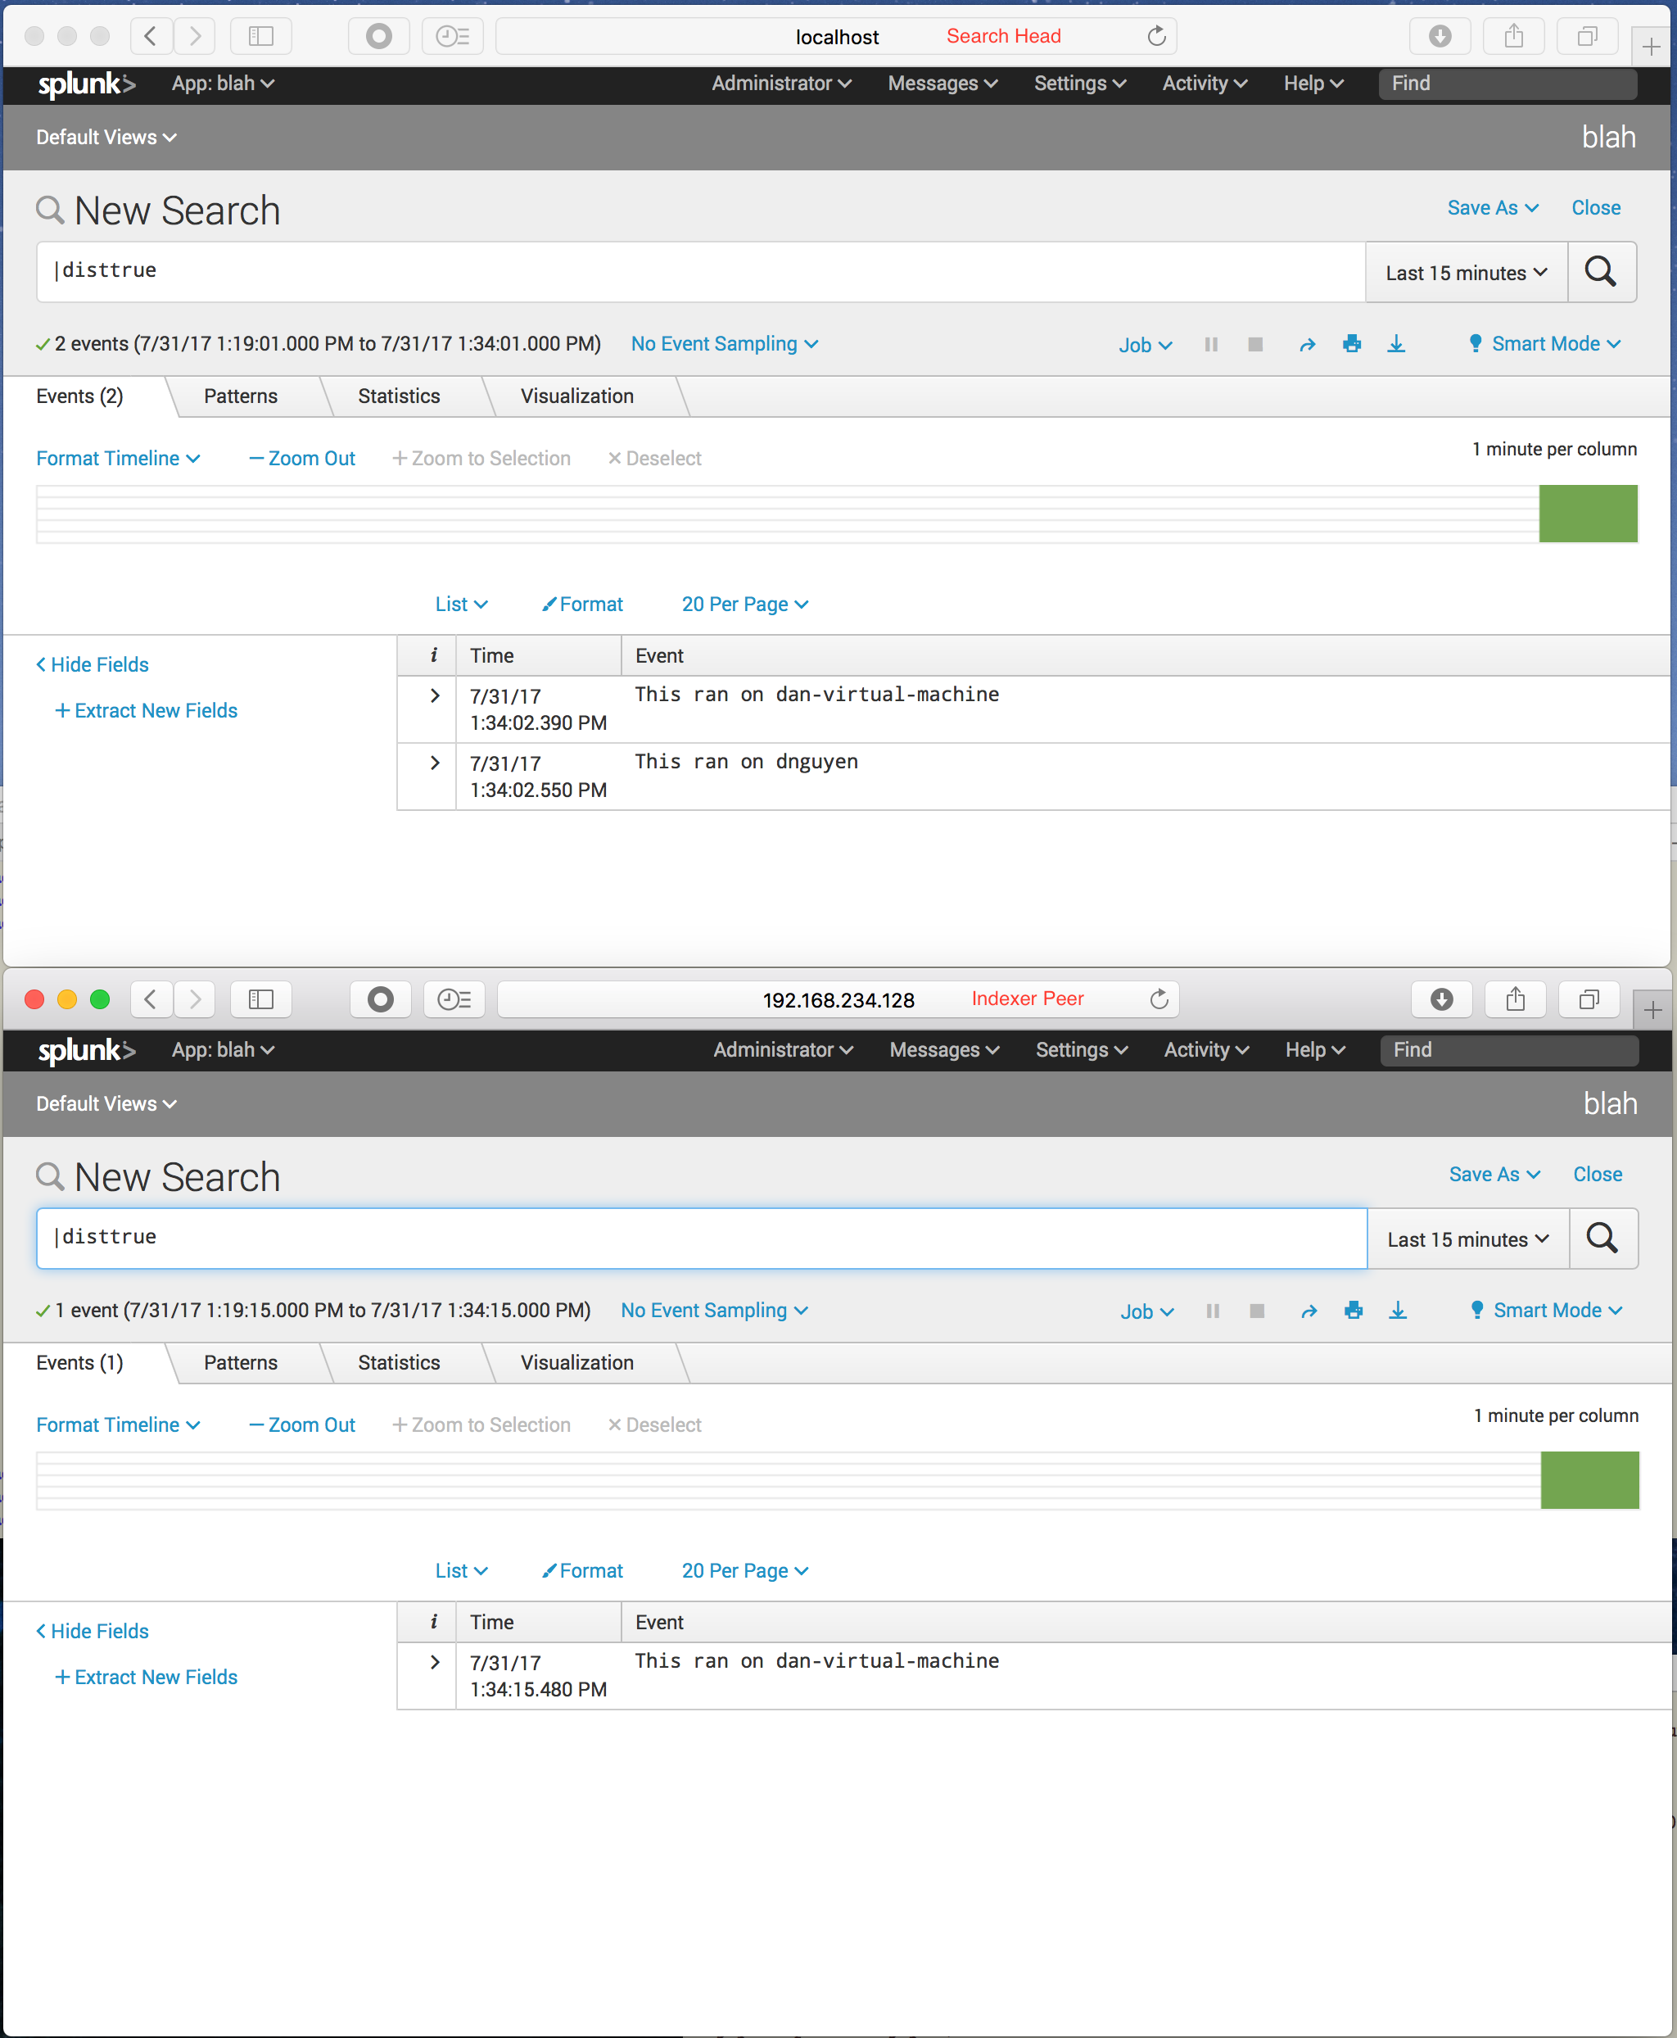This screenshot has height=2038, width=1677.
Task: Expand the 1:34:15.480 PM event row
Action: click(435, 1661)
